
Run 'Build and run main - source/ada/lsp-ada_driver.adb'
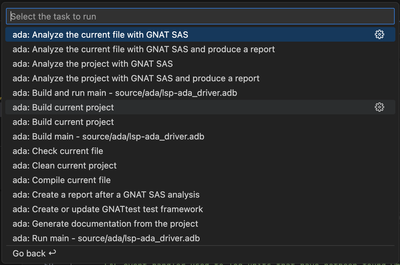(200, 93)
